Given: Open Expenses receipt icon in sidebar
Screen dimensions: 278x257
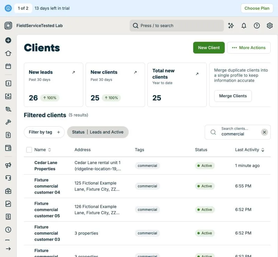Looking at the screenshot, I should [x=8, y=217].
